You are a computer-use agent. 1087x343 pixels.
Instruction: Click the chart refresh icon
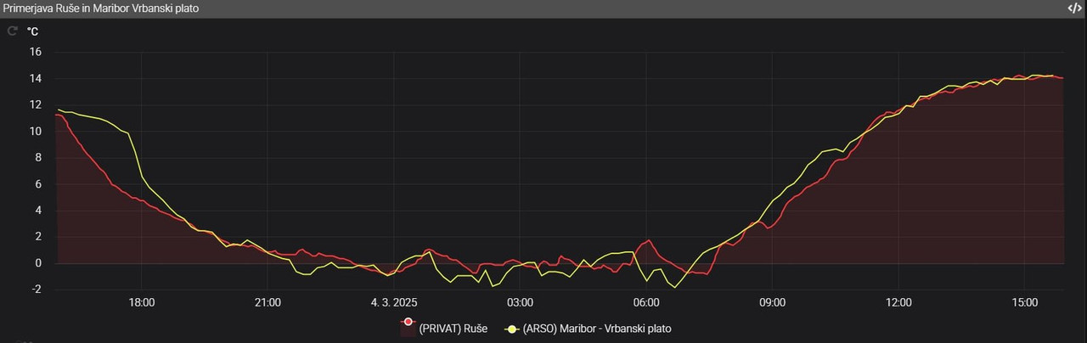click(x=12, y=31)
